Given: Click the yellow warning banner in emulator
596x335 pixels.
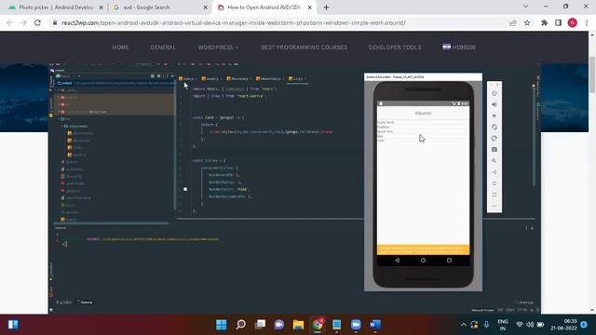Looking at the screenshot, I should pos(423,250).
